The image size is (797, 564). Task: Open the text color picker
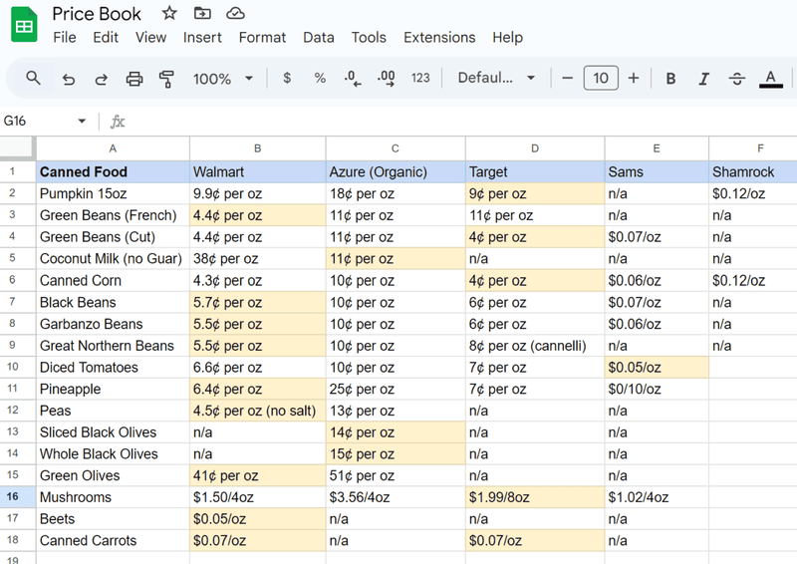click(x=770, y=79)
